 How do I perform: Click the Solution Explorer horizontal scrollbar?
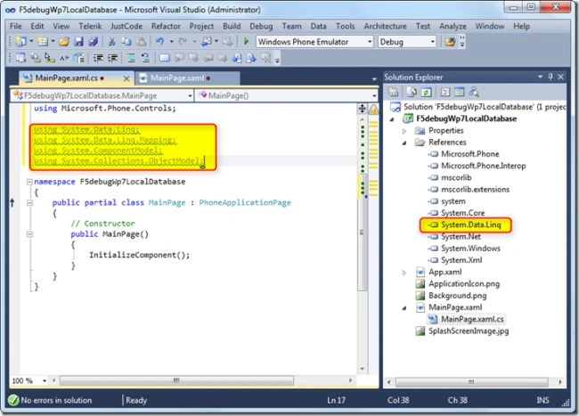click(472, 381)
